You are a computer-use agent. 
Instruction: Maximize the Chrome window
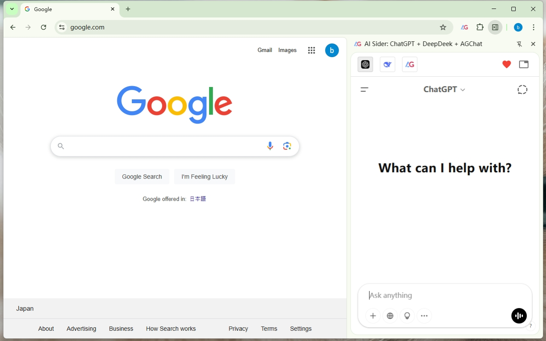click(514, 9)
